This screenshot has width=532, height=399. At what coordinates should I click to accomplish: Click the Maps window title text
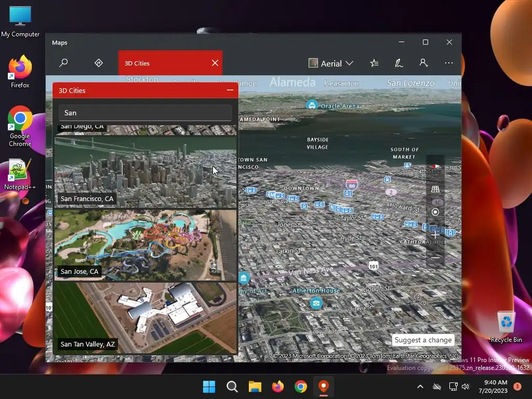pyautogui.click(x=59, y=43)
